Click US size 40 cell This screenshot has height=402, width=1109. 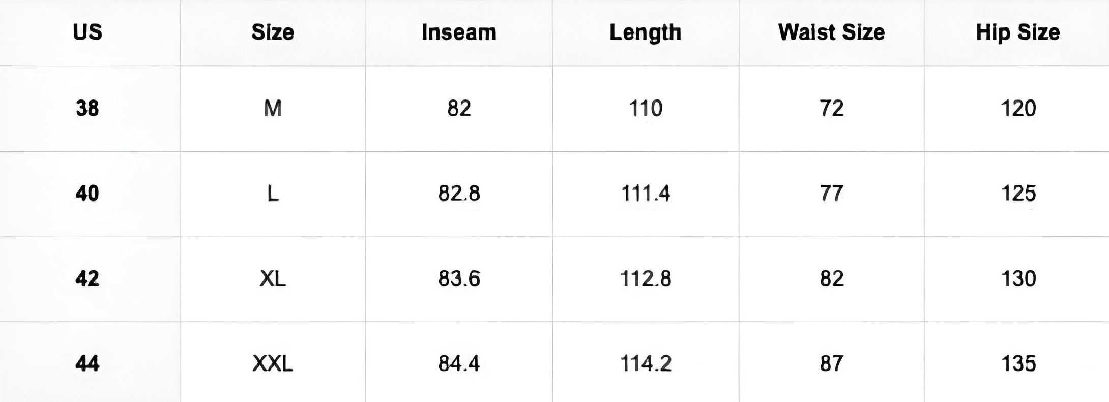87,193
